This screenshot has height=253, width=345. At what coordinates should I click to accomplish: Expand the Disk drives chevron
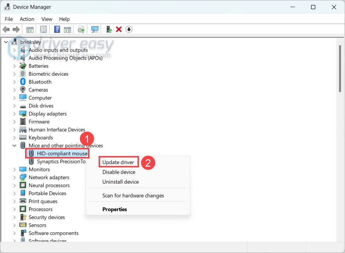14,106
